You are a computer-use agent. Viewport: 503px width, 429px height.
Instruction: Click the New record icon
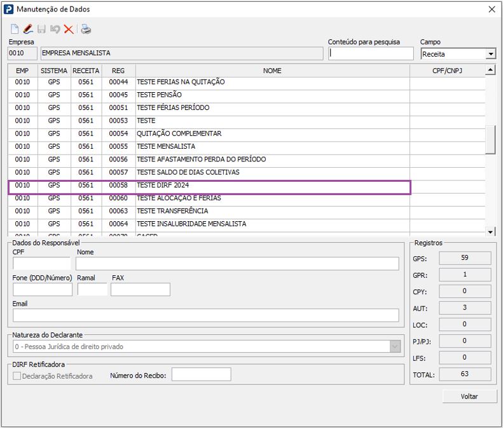click(x=14, y=29)
